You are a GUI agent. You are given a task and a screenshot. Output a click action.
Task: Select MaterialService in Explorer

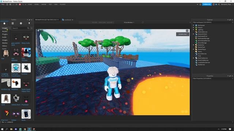pyautogui.click(x=202, y=32)
